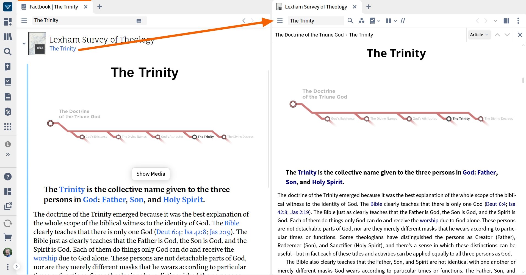Add a new tab beside the Lexham tab

click(x=369, y=7)
